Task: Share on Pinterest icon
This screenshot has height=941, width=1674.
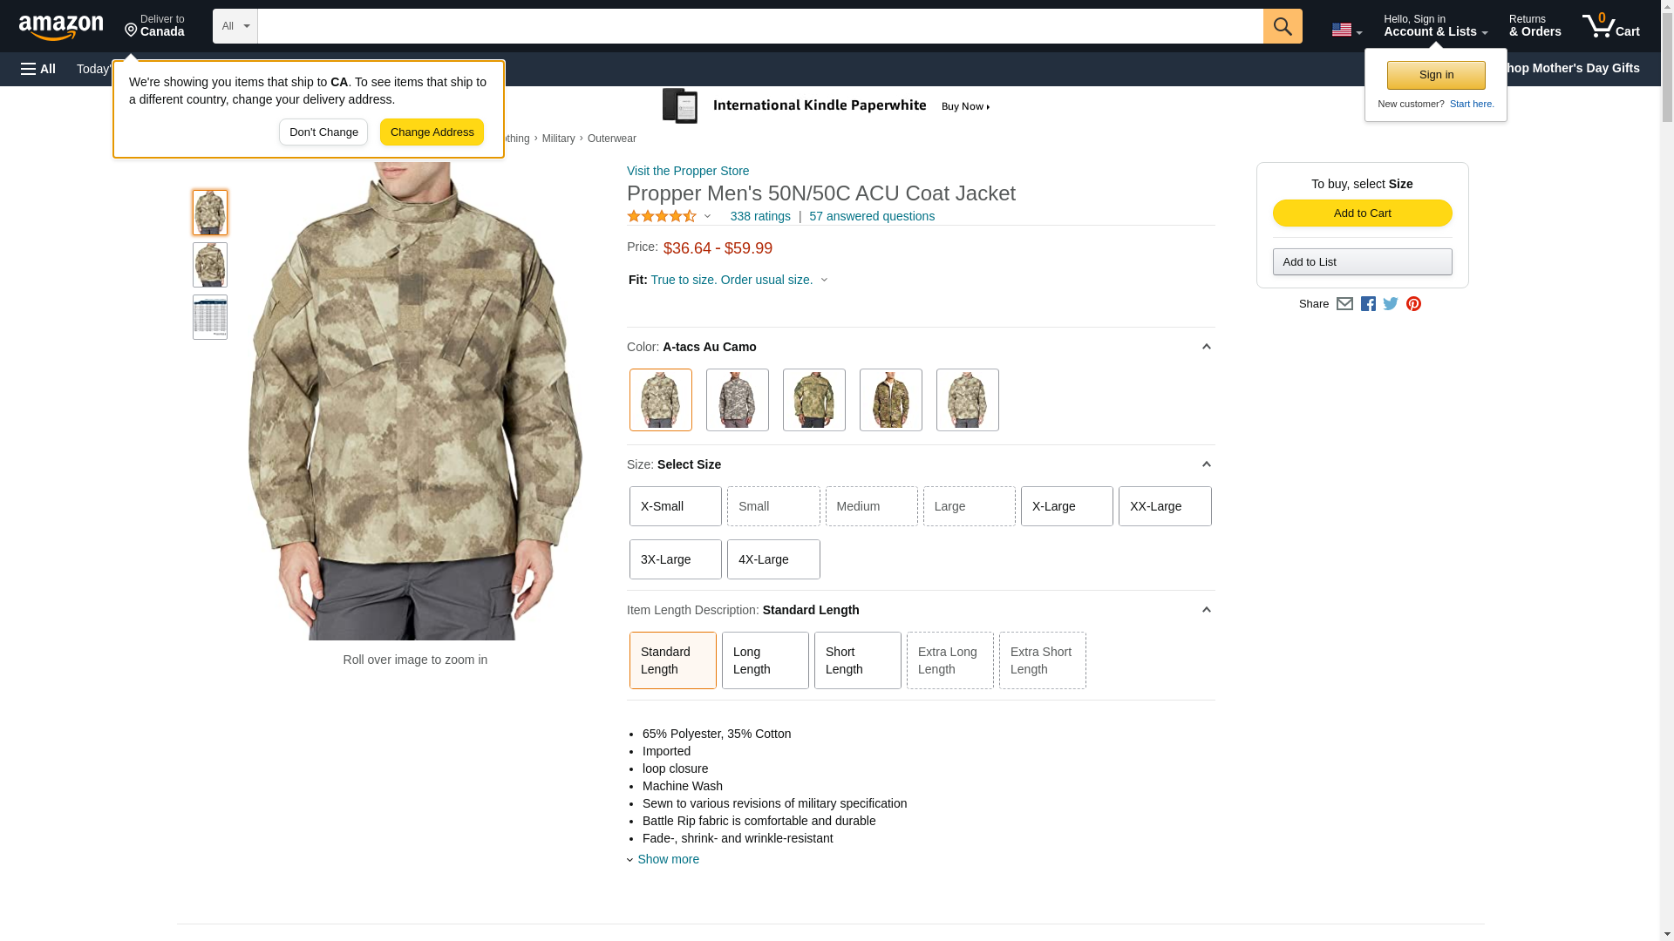Action: click(x=1413, y=304)
